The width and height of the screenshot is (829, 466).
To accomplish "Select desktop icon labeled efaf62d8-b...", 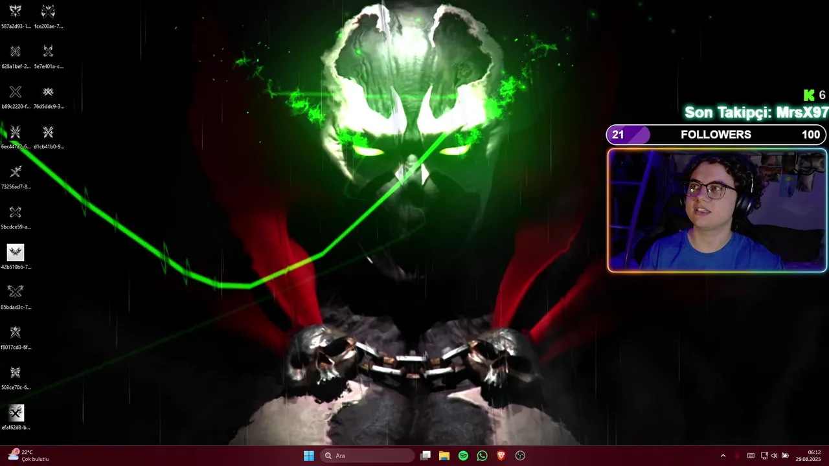I will point(16,417).
